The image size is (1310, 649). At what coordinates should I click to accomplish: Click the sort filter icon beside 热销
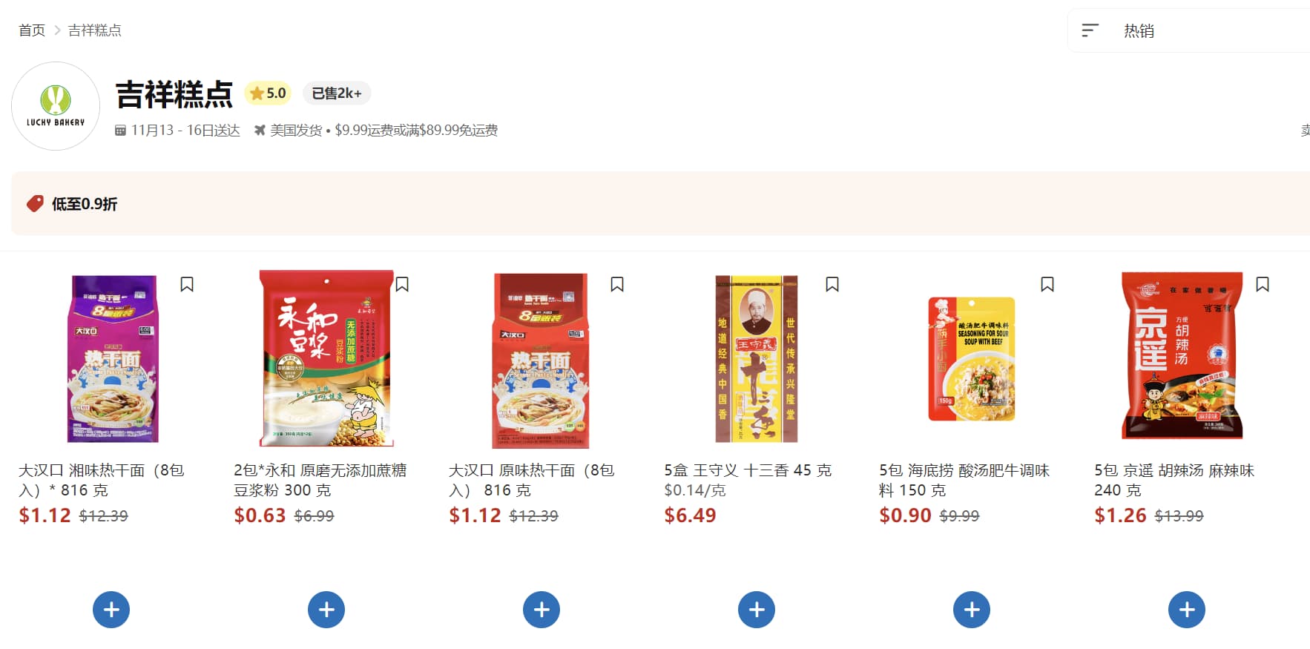click(x=1090, y=30)
